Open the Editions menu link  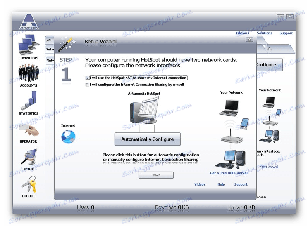pos(243,33)
